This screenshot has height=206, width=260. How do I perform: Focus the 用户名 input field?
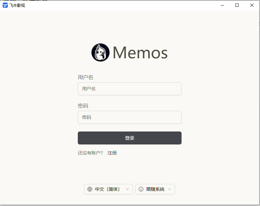[129, 89]
